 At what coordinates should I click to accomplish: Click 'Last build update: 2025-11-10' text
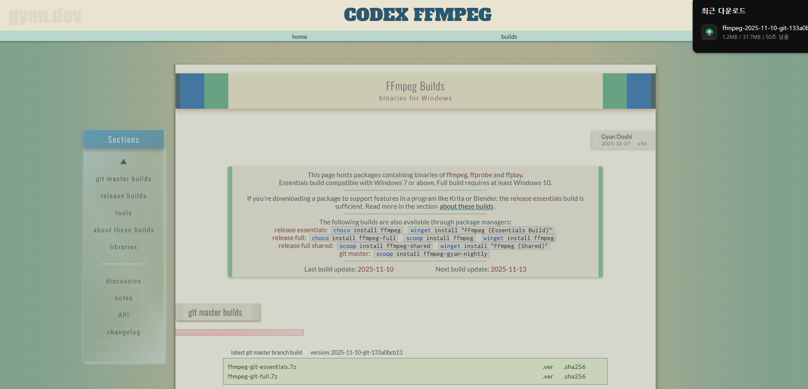click(x=349, y=269)
